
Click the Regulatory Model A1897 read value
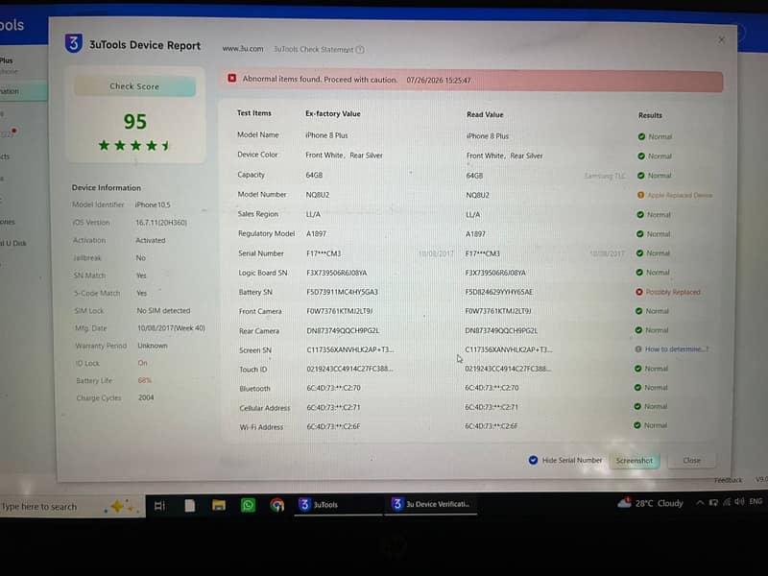point(475,234)
